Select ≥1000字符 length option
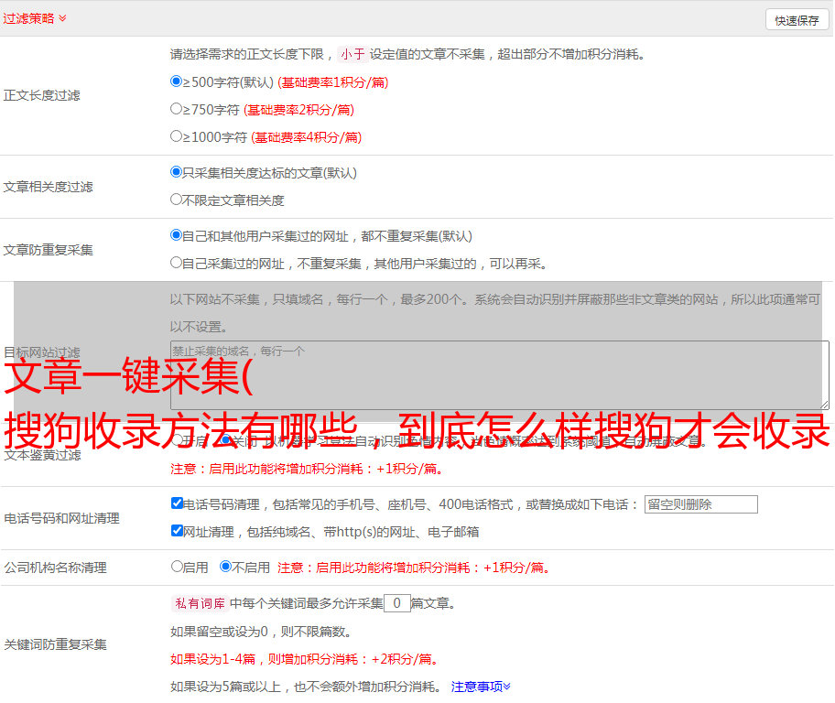Viewport: 835px width, 703px height. (176, 136)
